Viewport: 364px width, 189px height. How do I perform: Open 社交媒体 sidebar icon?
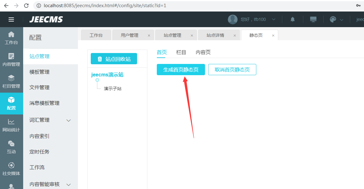click(x=11, y=169)
